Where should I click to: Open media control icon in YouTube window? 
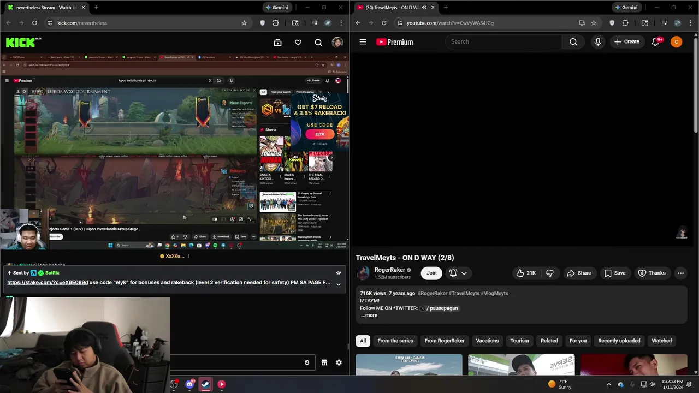coord(664,23)
